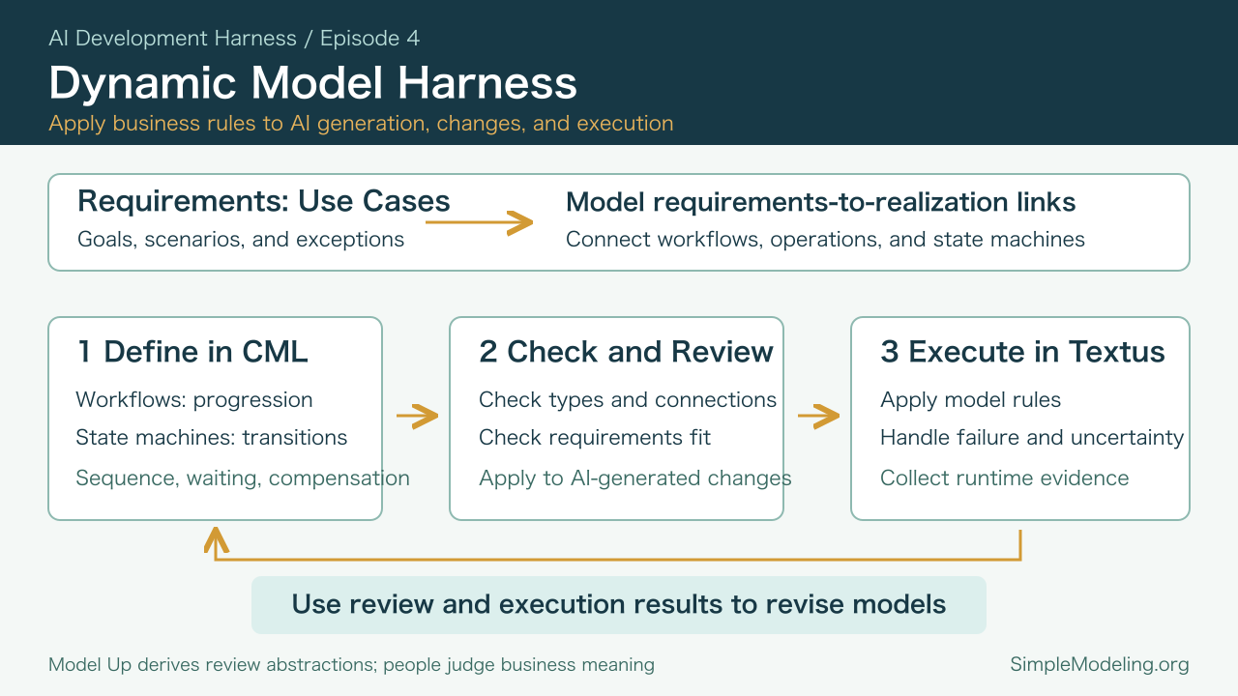Click the '3 Execute in Textus' heading

coord(1023,352)
